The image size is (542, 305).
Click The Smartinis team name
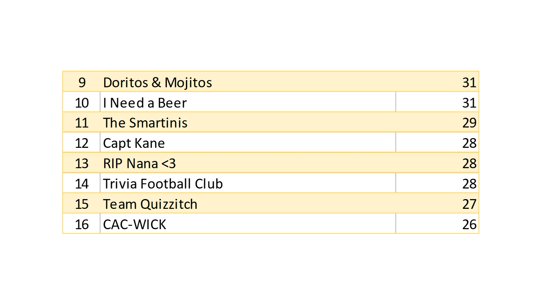145,123
